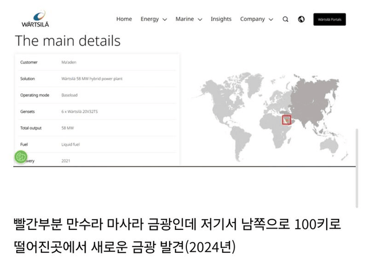This screenshot has width=368, height=261.
Task: Select the Total output label
Action: click(30, 128)
